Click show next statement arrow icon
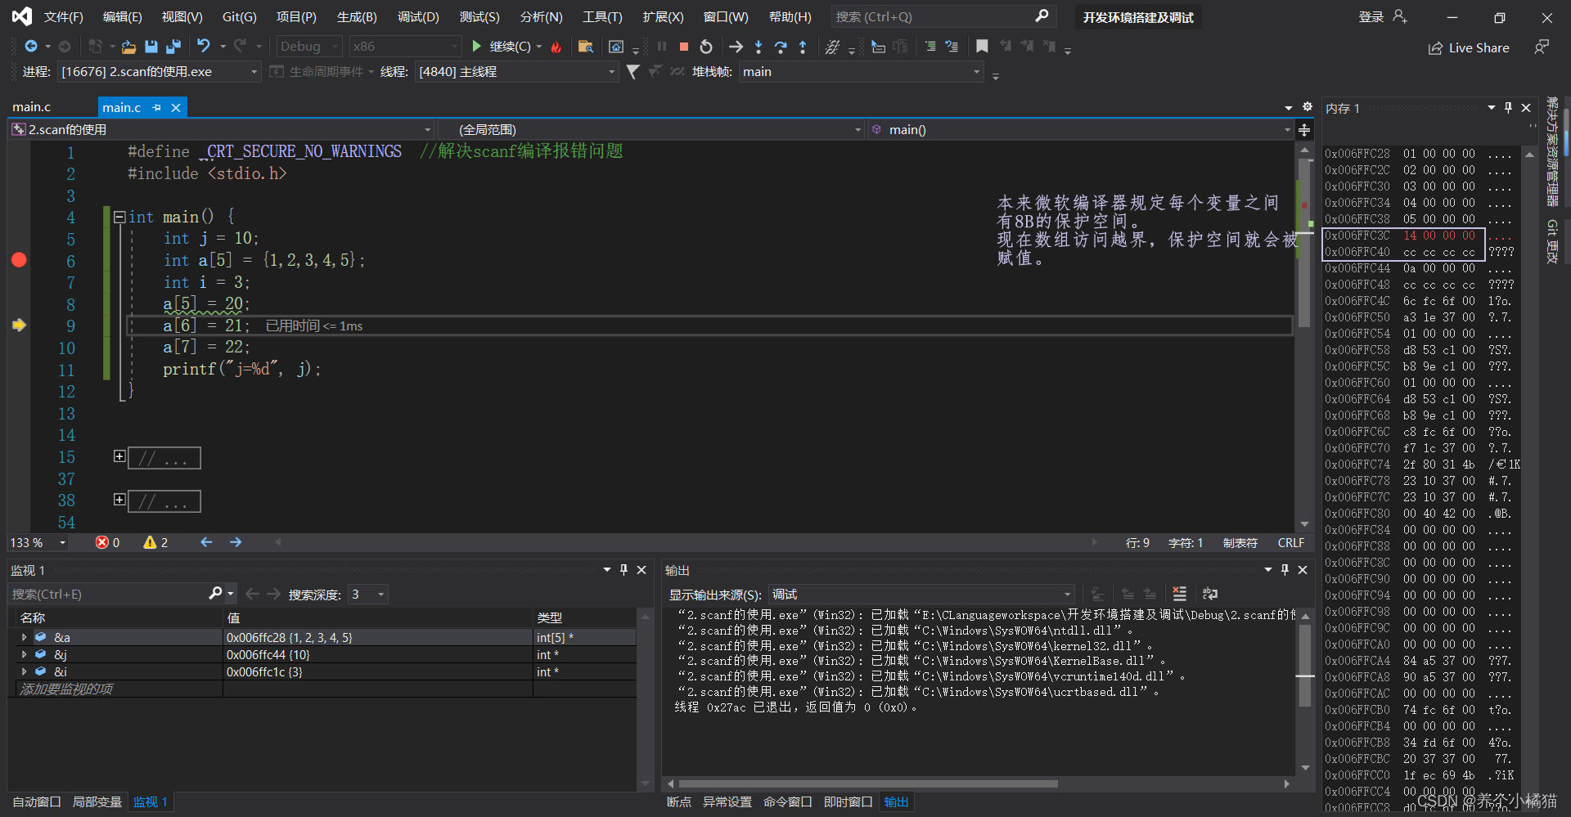 (x=736, y=47)
